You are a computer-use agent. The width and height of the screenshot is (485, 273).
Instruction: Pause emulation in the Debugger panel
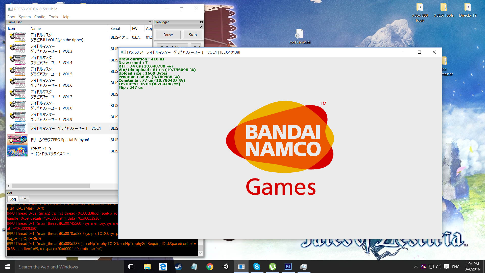[168, 35]
